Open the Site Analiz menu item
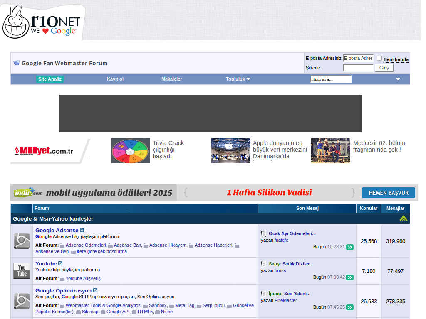Image resolution: width=426 pixels, height=319 pixels. 50,79
